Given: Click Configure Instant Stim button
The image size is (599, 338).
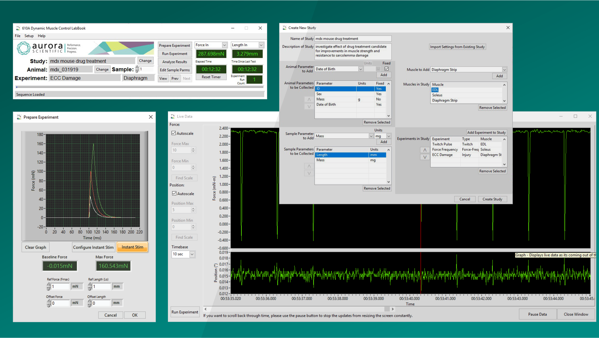Looking at the screenshot, I should coord(93,247).
